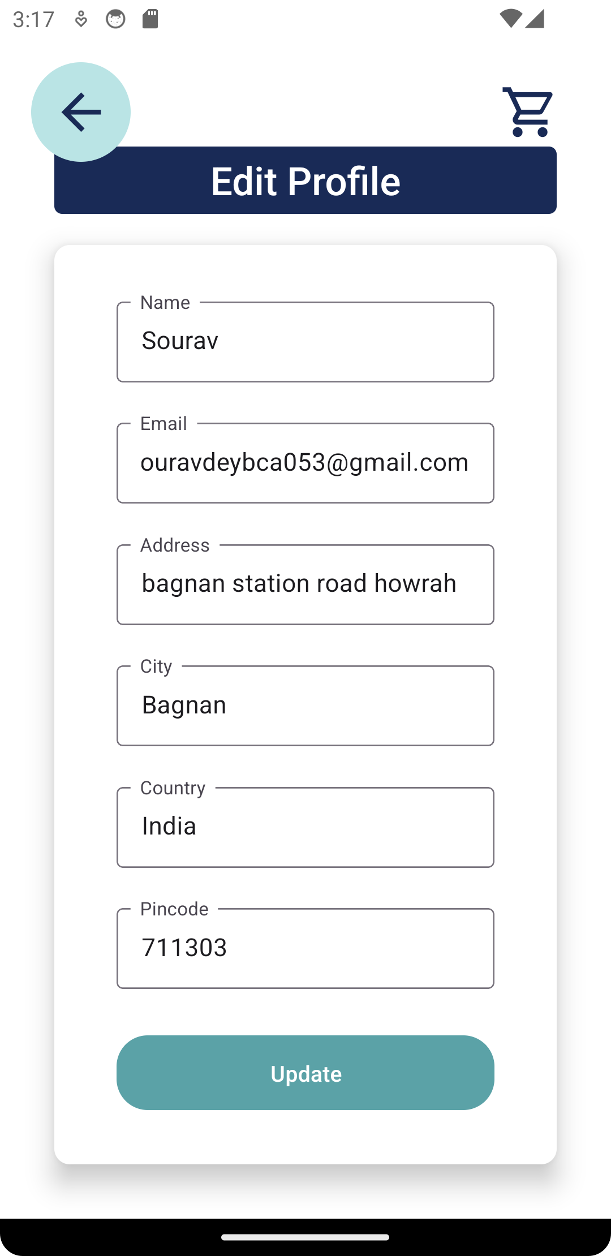Select the Email input field

(305, 463)
